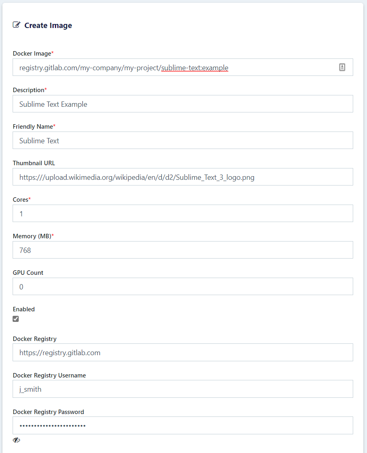Select the GPU Count field
Image resolution: width=367 pixels, height=453 pixels.
coord(183,287)
